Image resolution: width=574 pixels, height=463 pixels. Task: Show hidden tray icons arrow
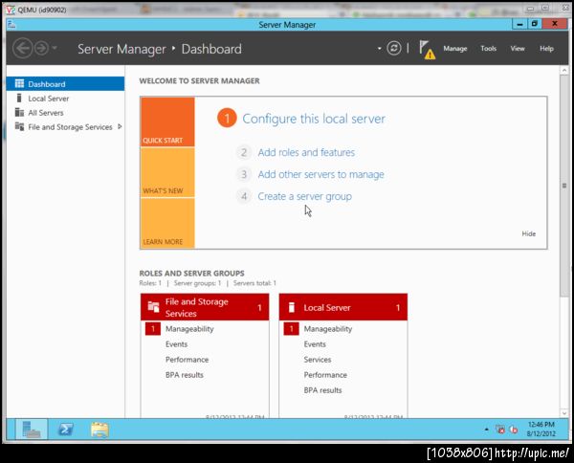pyautogui.click(x=487, y=429)
